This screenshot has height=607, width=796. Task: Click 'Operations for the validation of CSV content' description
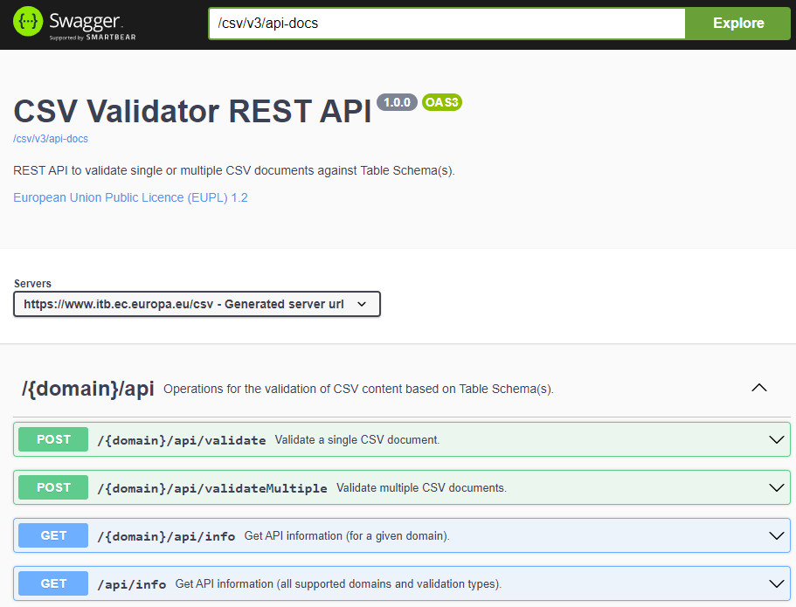tap(358, 389)
